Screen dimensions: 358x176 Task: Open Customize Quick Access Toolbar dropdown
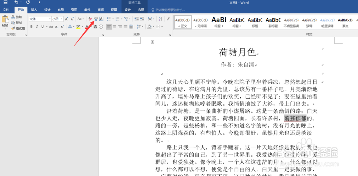(39, 2)
